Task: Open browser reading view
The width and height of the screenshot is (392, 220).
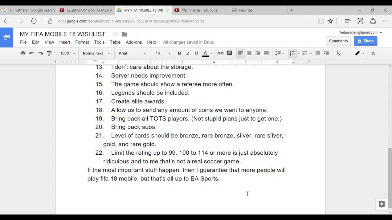Action: 321,21
